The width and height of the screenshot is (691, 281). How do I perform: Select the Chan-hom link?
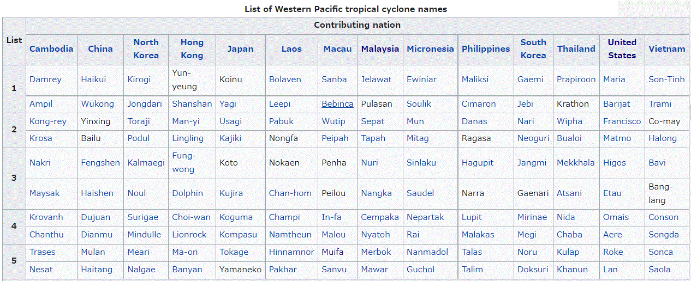[x=290, y=193]
